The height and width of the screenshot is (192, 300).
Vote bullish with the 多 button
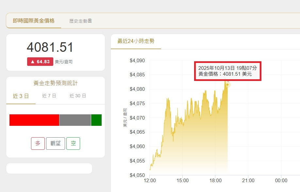[x=38, y=144]
